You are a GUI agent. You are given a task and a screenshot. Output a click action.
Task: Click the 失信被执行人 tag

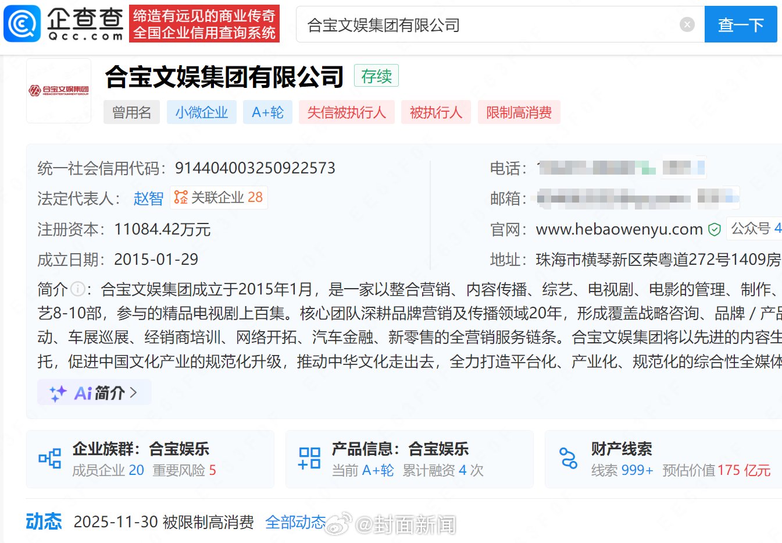[347, 112]
